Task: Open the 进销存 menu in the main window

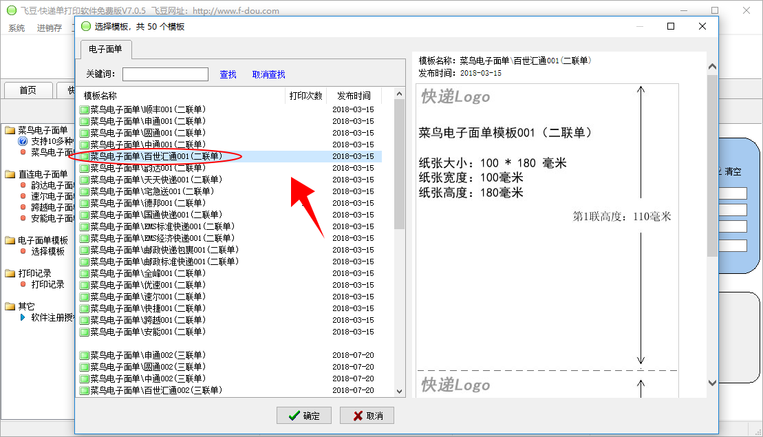Action: pyautogui.click(x=50, y=28)
